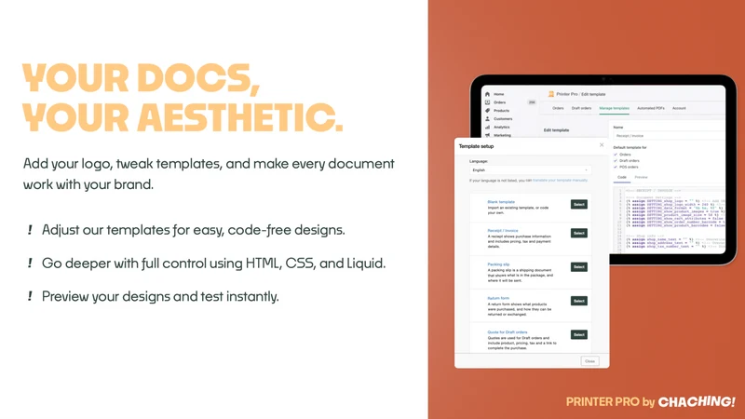Toggle the Draft orders default template checkbox
This screenshot has height=419, width=745.
tap(616, 160)
